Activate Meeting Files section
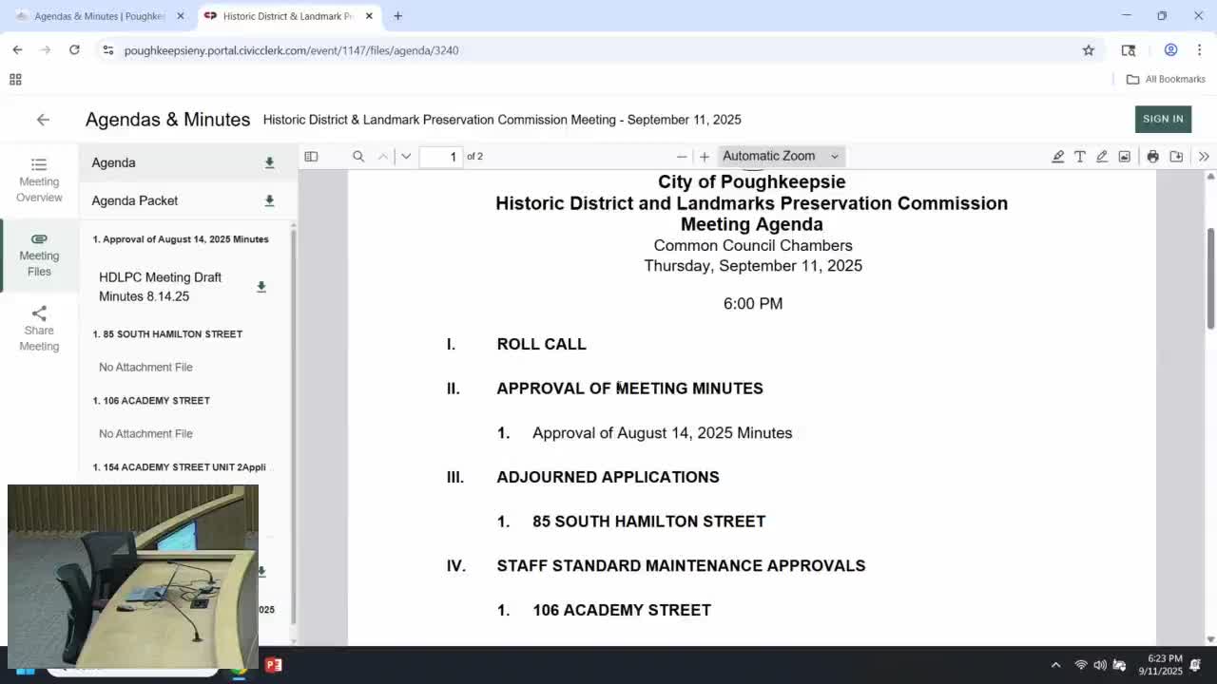This screenshot has width=1217, height=684. [39, 255]
